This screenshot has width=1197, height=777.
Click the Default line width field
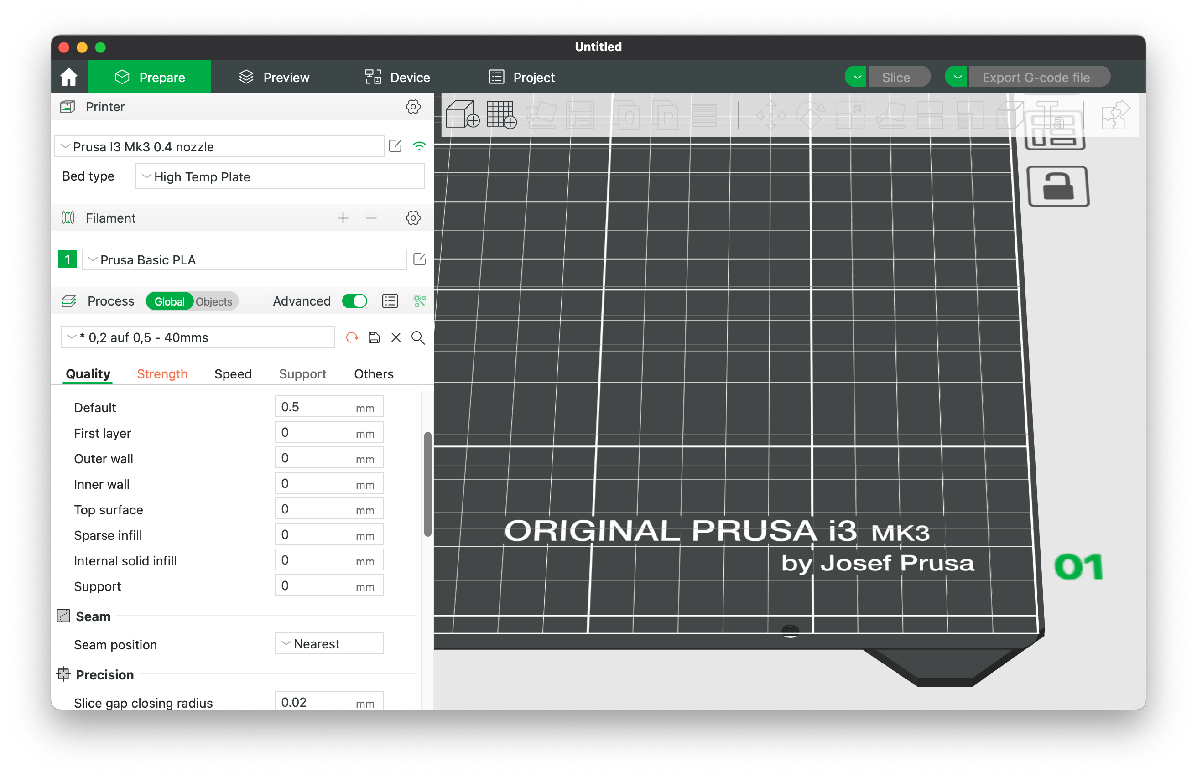(329, 407)
